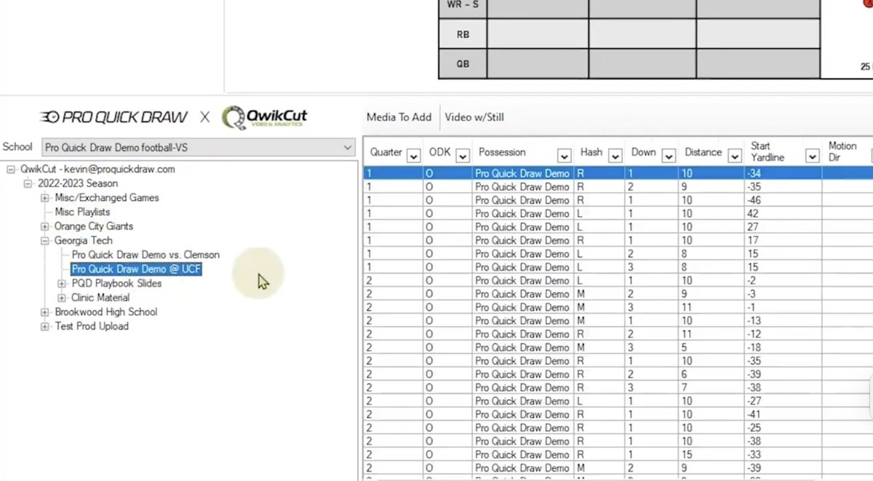Select the Brookwood High School item
The image size is (873, 481).
106,311
